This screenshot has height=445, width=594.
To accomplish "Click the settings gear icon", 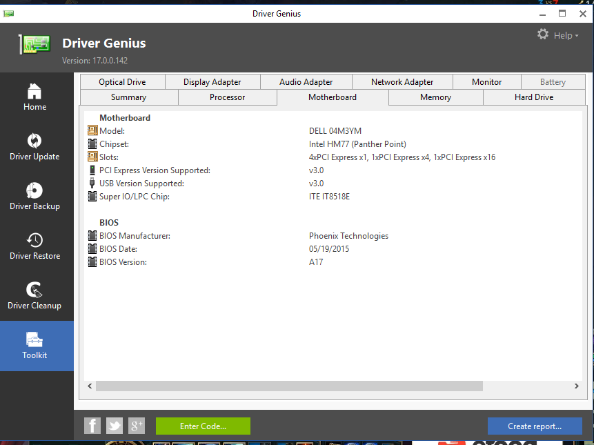I will [x=543, y=34].
